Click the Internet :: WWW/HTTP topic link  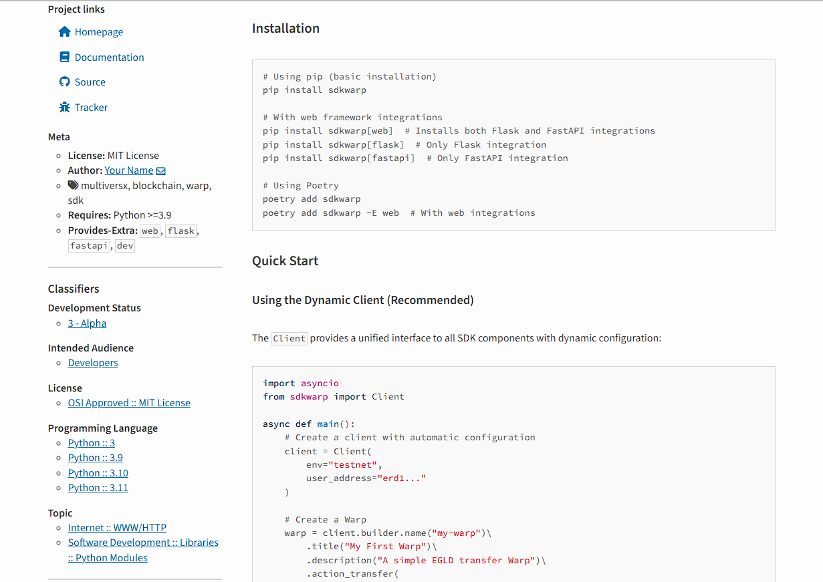[x=117, y=528]
